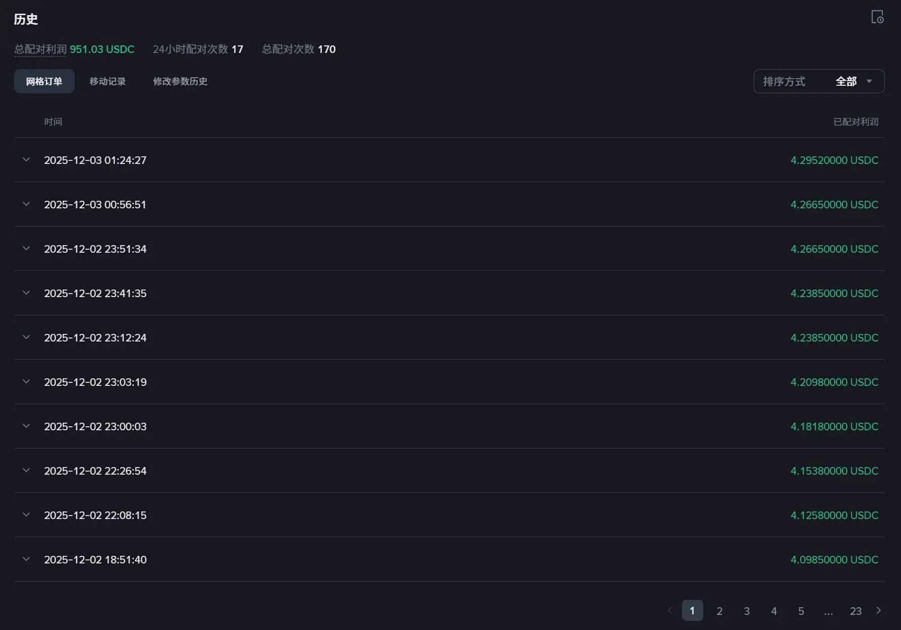Screen dimensions: 901x630
Task: Click the previous page arrow
Action: [670, 610]
